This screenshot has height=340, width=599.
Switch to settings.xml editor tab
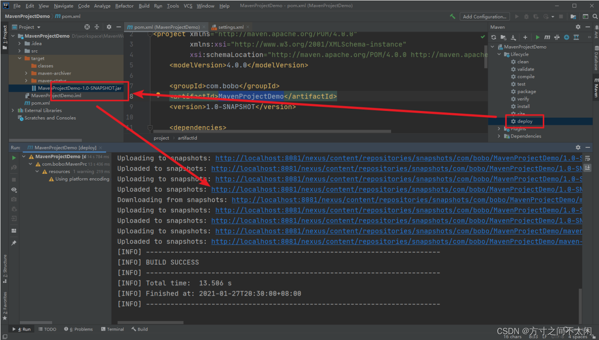(x=231, y=27)
